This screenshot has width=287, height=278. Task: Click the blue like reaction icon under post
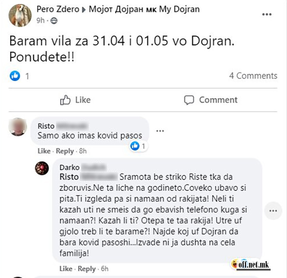15,76
